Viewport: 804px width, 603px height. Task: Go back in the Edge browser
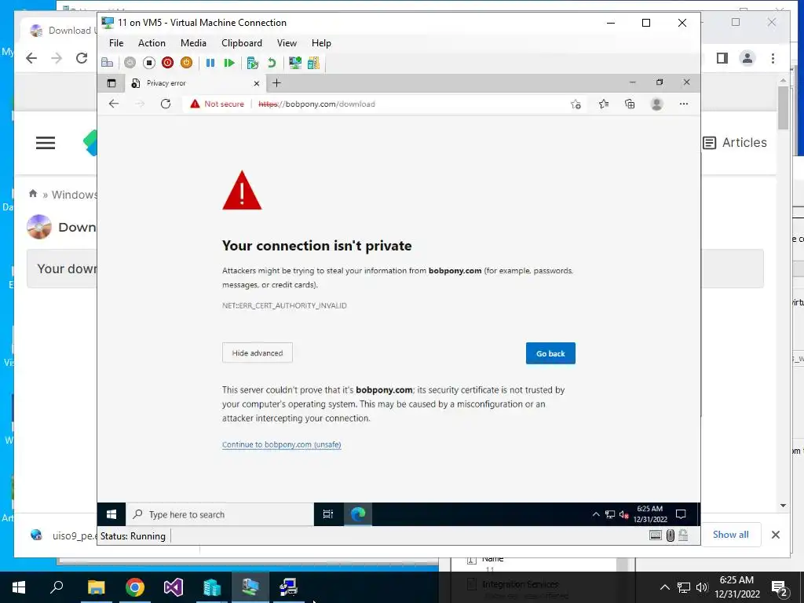point(114,104)
